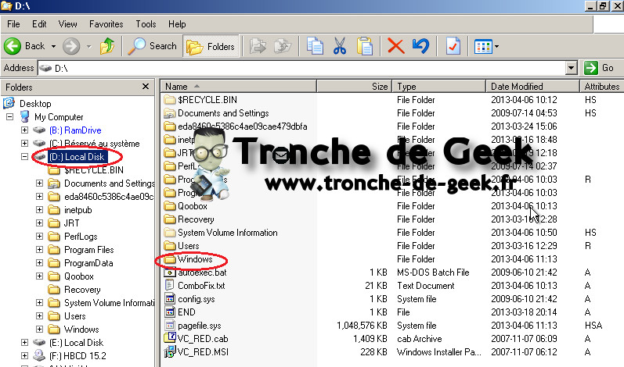The image size is (624, 367).
Task: Go up one folder level
Action: (x=107, y=46)
